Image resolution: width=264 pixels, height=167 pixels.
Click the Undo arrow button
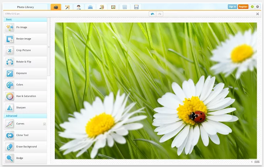[152, 14]
